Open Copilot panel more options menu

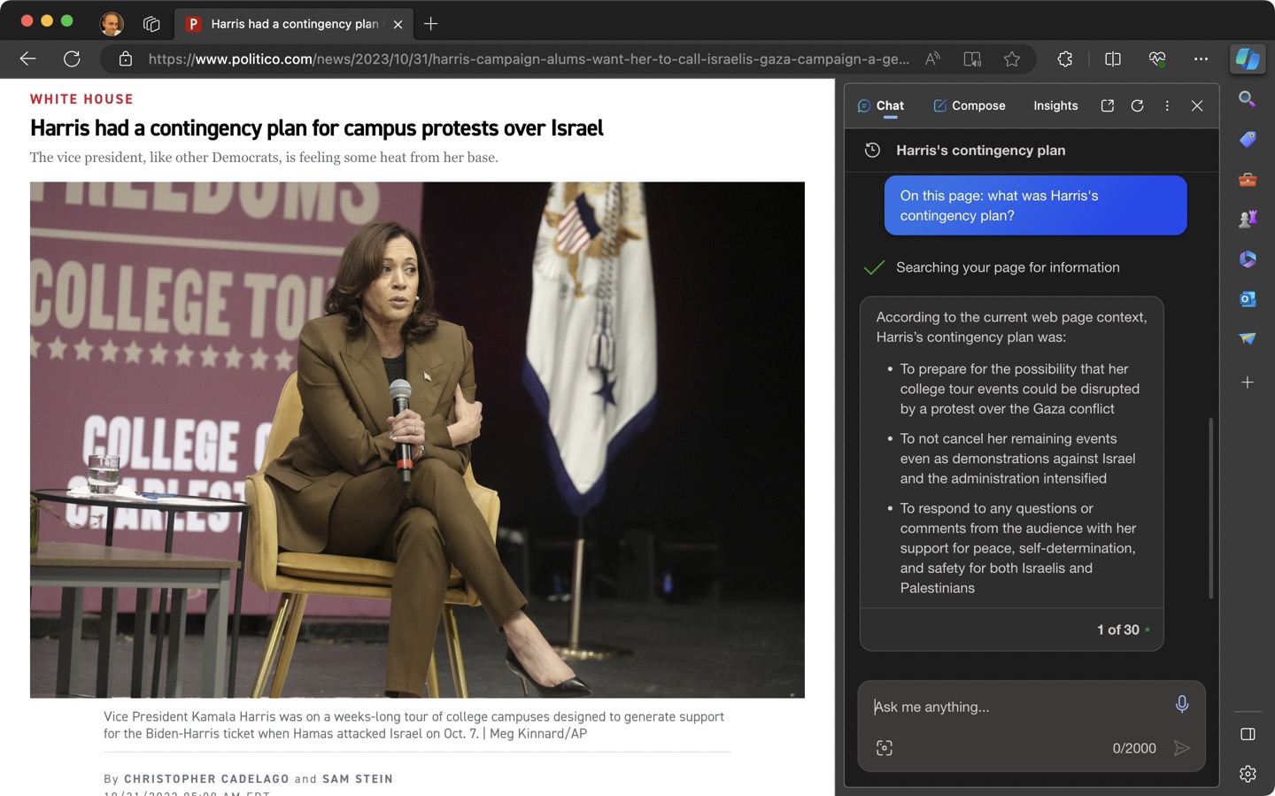1167,105
